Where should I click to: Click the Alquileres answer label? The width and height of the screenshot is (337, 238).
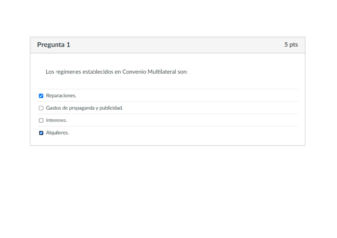pyautogui.click(x=57, y=133)
